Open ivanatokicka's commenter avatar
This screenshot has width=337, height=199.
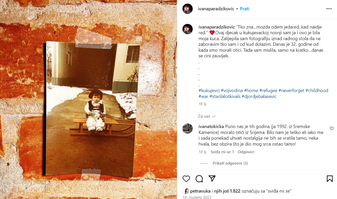point(187,129)
